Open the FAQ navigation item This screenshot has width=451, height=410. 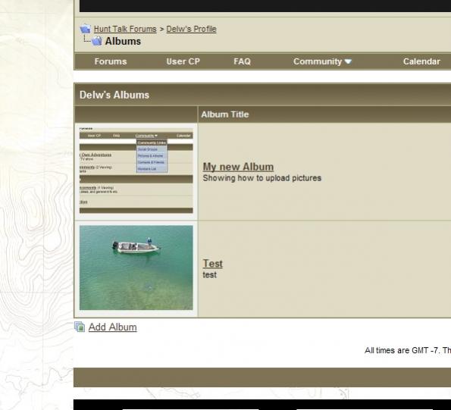(x=242, y=61)
